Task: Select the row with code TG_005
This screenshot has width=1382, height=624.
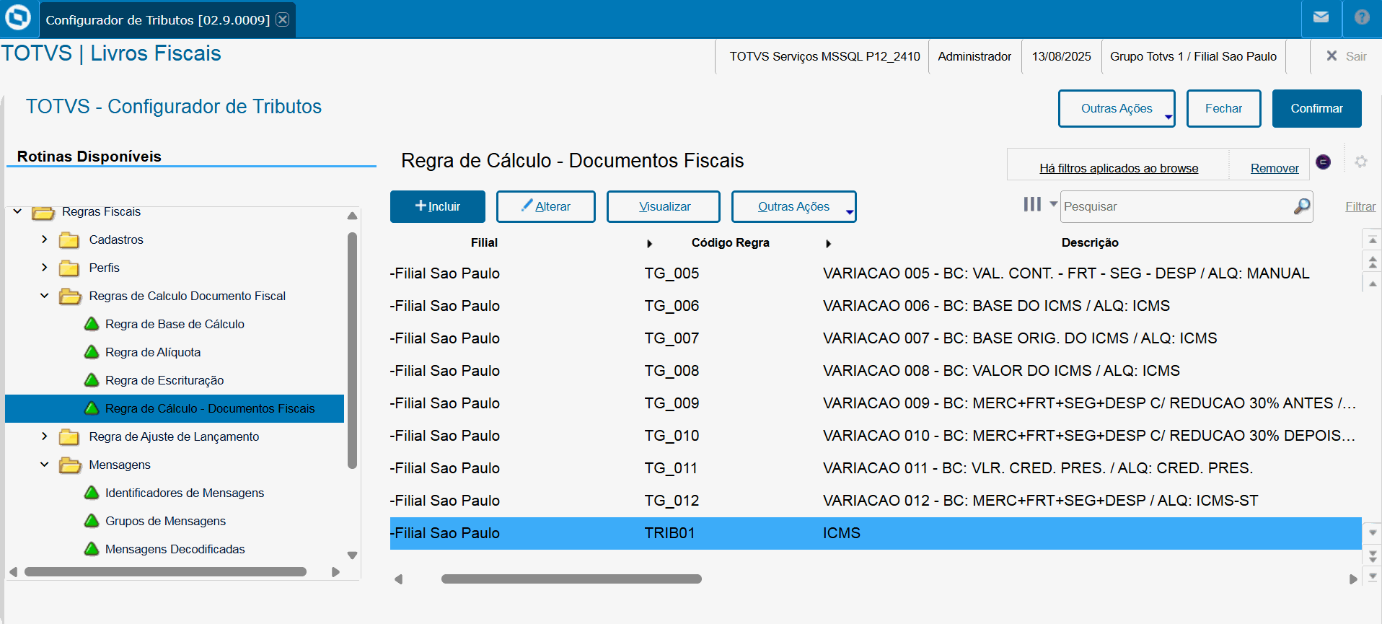Action: point(876,273)
